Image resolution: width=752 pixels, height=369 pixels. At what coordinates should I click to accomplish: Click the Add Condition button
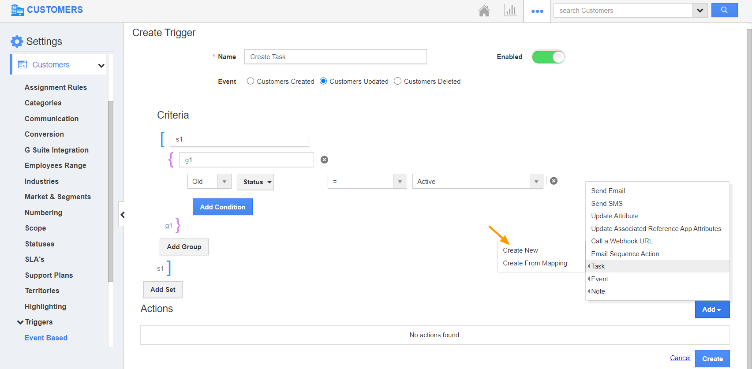pos(223,207)
